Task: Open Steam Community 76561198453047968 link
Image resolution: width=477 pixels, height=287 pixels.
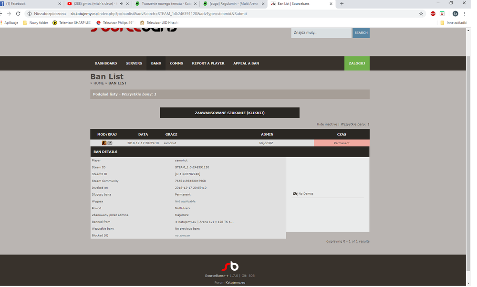Action: 190,181
